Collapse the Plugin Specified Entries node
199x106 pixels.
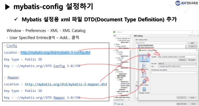(x=137, y=47)
